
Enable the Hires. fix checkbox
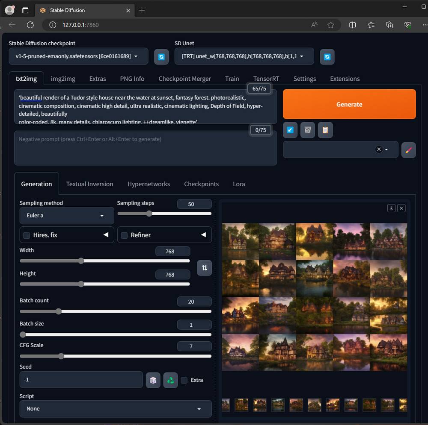27,235
